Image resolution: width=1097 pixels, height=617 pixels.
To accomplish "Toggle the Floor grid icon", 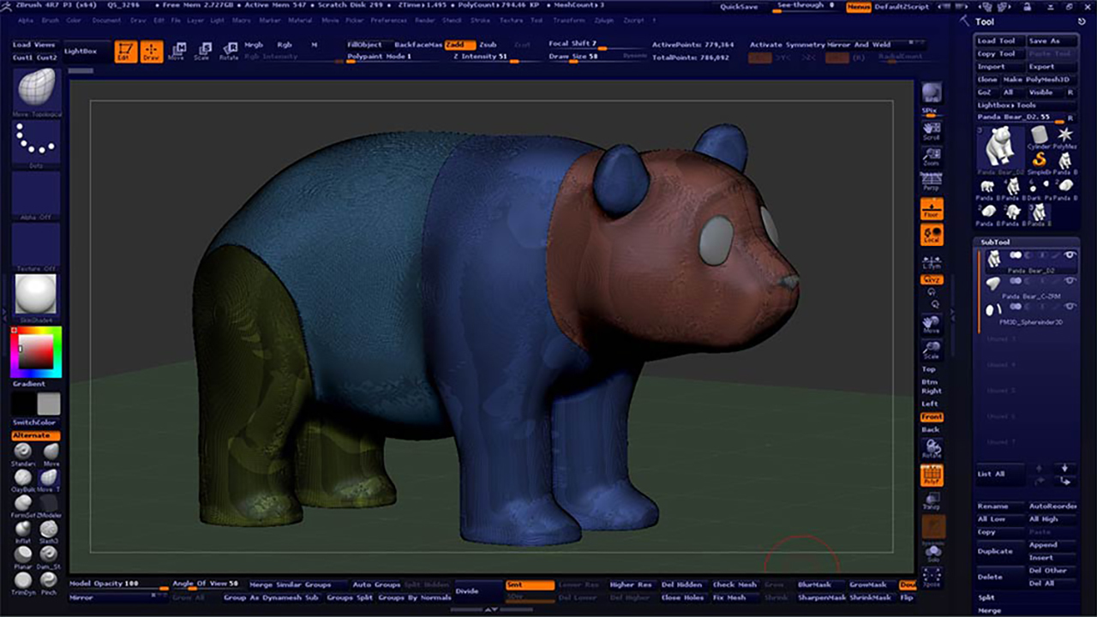I will tap(932, 209).
